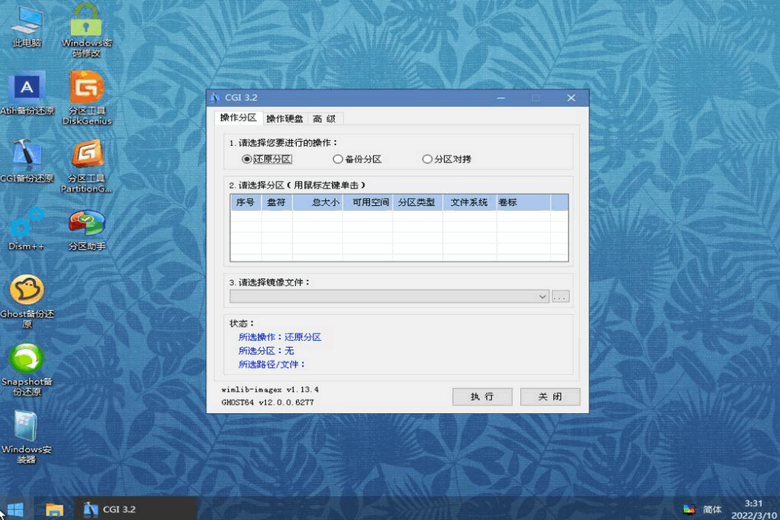Start the Windows安装器 installer

26,426
